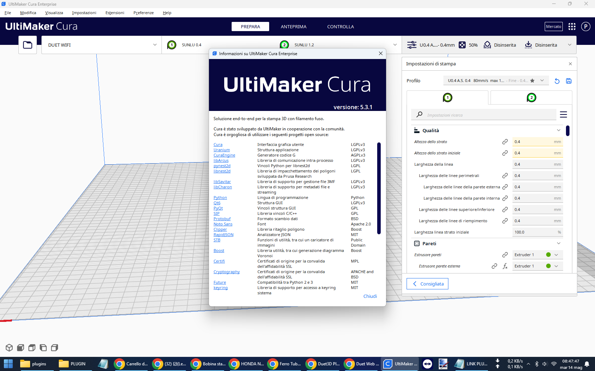Open the Mercato marketplace button

pyautogui.click(x=554, y=26)
